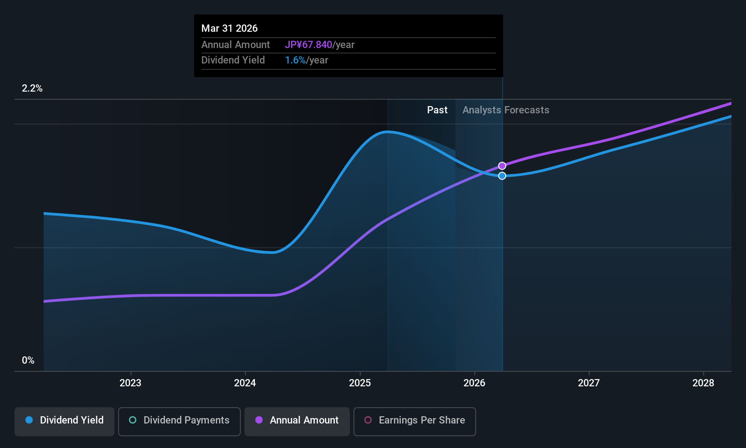The width and height of the screenshot is (746, 448).
Task: Show the Earnings Per Share series
Action: tap(415, 421)
